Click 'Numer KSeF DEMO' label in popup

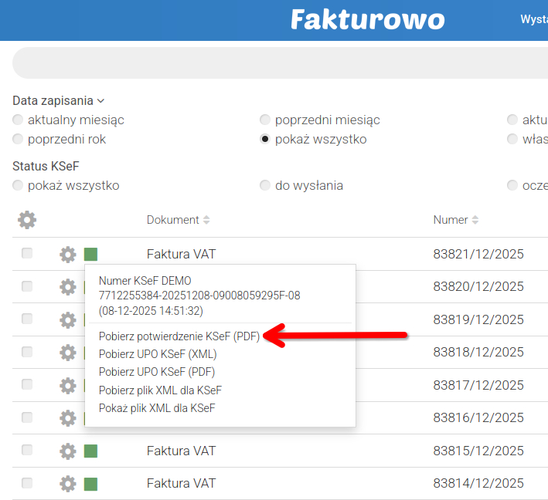(145, 281)
